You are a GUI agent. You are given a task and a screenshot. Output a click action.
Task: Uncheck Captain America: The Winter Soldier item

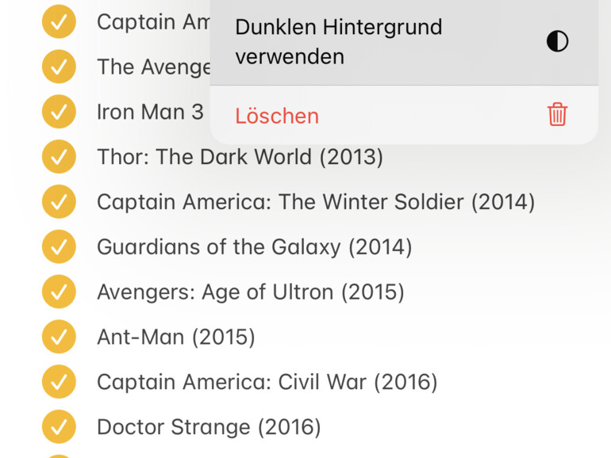coord(59,202)
